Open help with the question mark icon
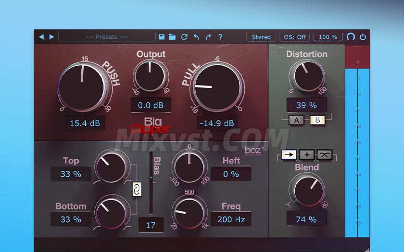Viewport: 404px width, 252px height. [x=220, y=37]
